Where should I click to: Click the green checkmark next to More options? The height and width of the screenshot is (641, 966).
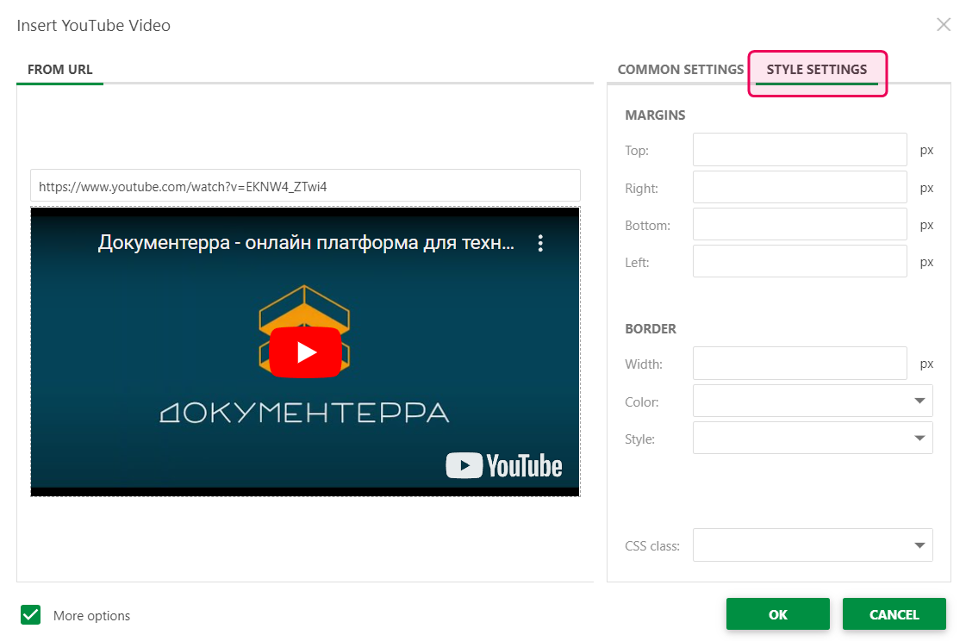pos(30,614)
